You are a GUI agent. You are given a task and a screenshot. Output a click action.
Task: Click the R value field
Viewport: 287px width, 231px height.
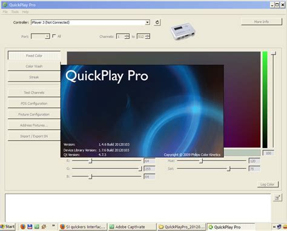(150, 161)
